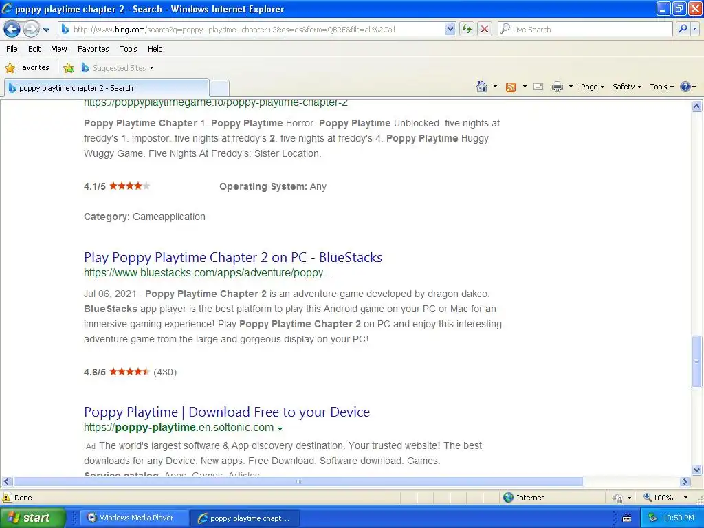Click the Forward navigation arrow
Screen dimensions: 704x528
tap(31, 30)
